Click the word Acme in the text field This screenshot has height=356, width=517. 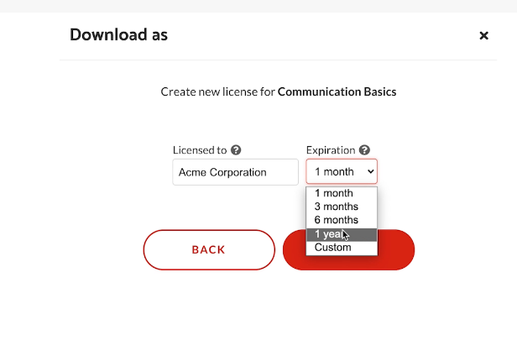pos(191,172)
